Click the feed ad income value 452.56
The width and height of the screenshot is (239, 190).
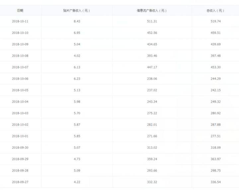[x=152, y=33]
